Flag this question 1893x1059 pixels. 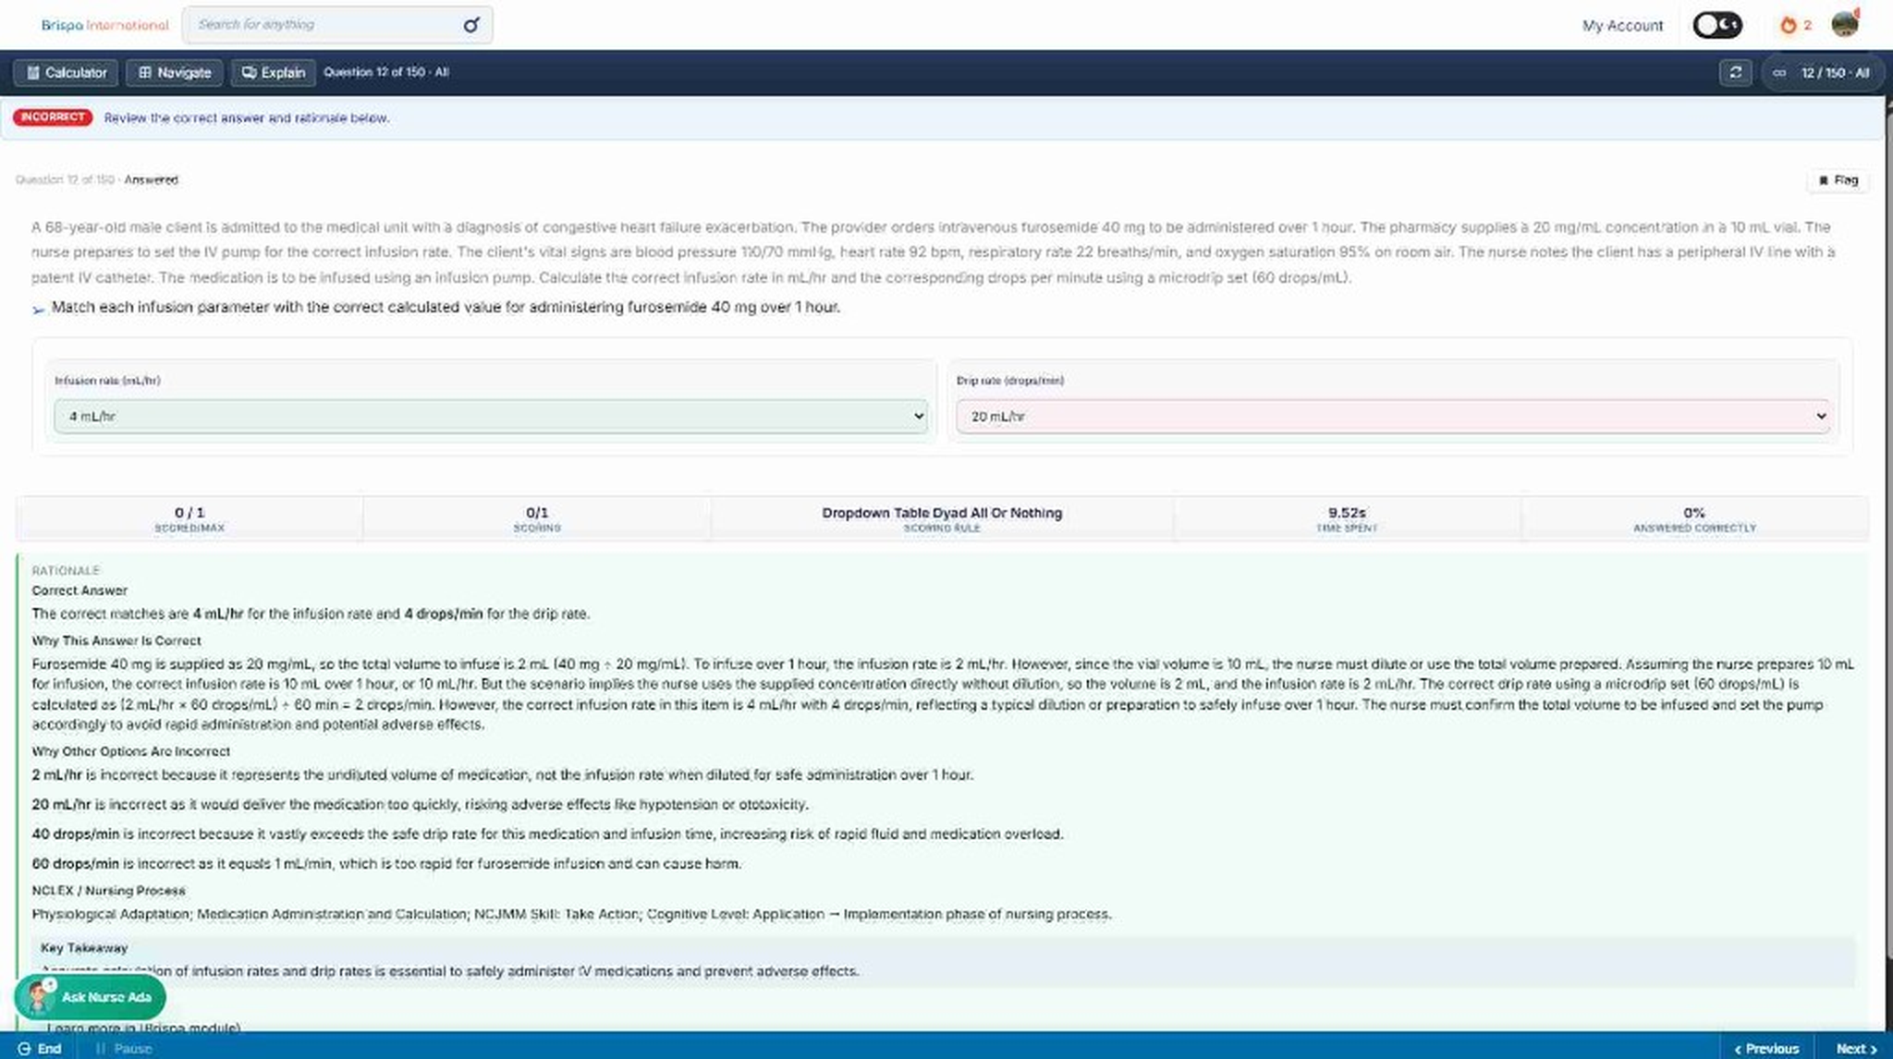1838,180
